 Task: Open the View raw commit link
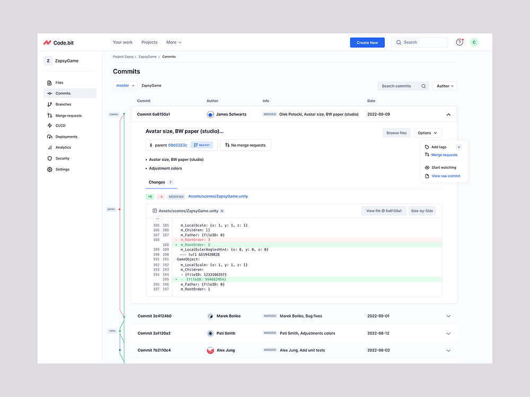pos(446,176)
